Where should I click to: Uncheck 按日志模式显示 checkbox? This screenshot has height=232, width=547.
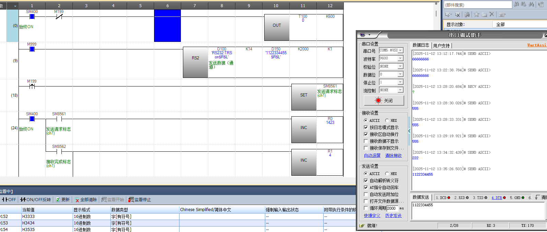pos(366,127)
